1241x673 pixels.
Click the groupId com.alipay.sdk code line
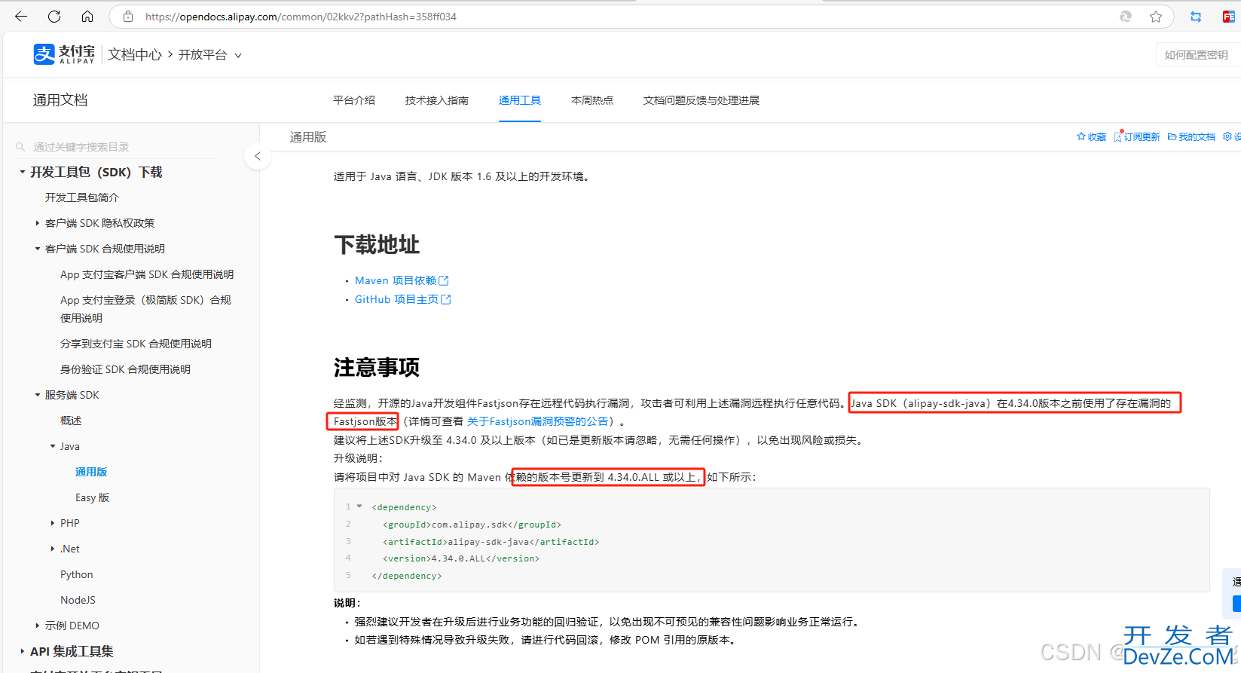click(472, 525)
